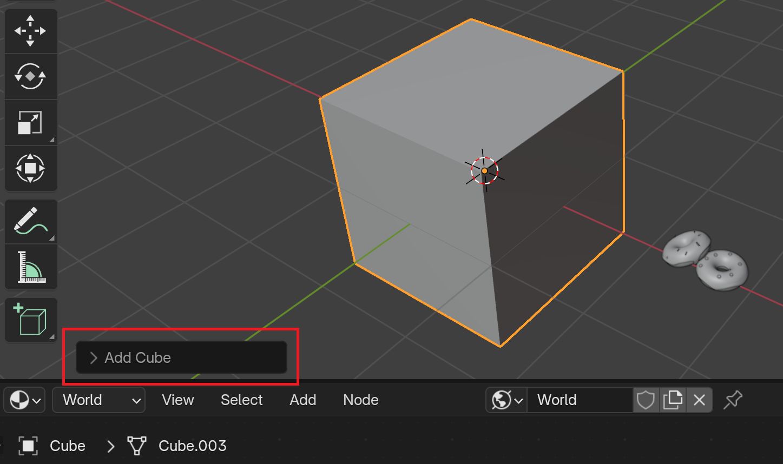Screen dimensions: 783x464
Task: Select the Annotate pencil tool
Action: (31, 221)
